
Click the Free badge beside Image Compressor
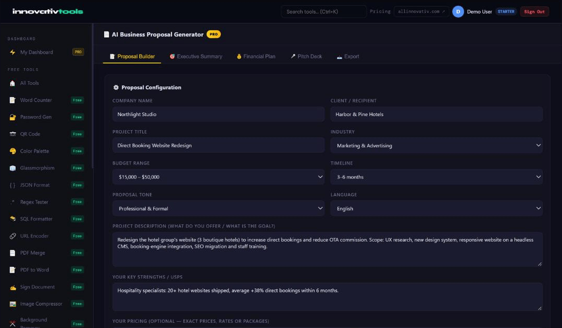pyautogui.click(x=77, y=304)
